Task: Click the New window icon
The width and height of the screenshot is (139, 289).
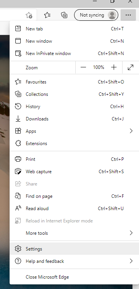Action: [x=18, y=41]
